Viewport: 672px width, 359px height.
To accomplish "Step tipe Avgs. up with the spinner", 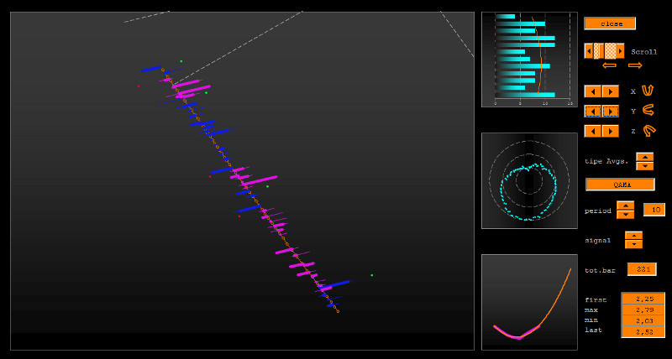I will (x=644, y=157).
